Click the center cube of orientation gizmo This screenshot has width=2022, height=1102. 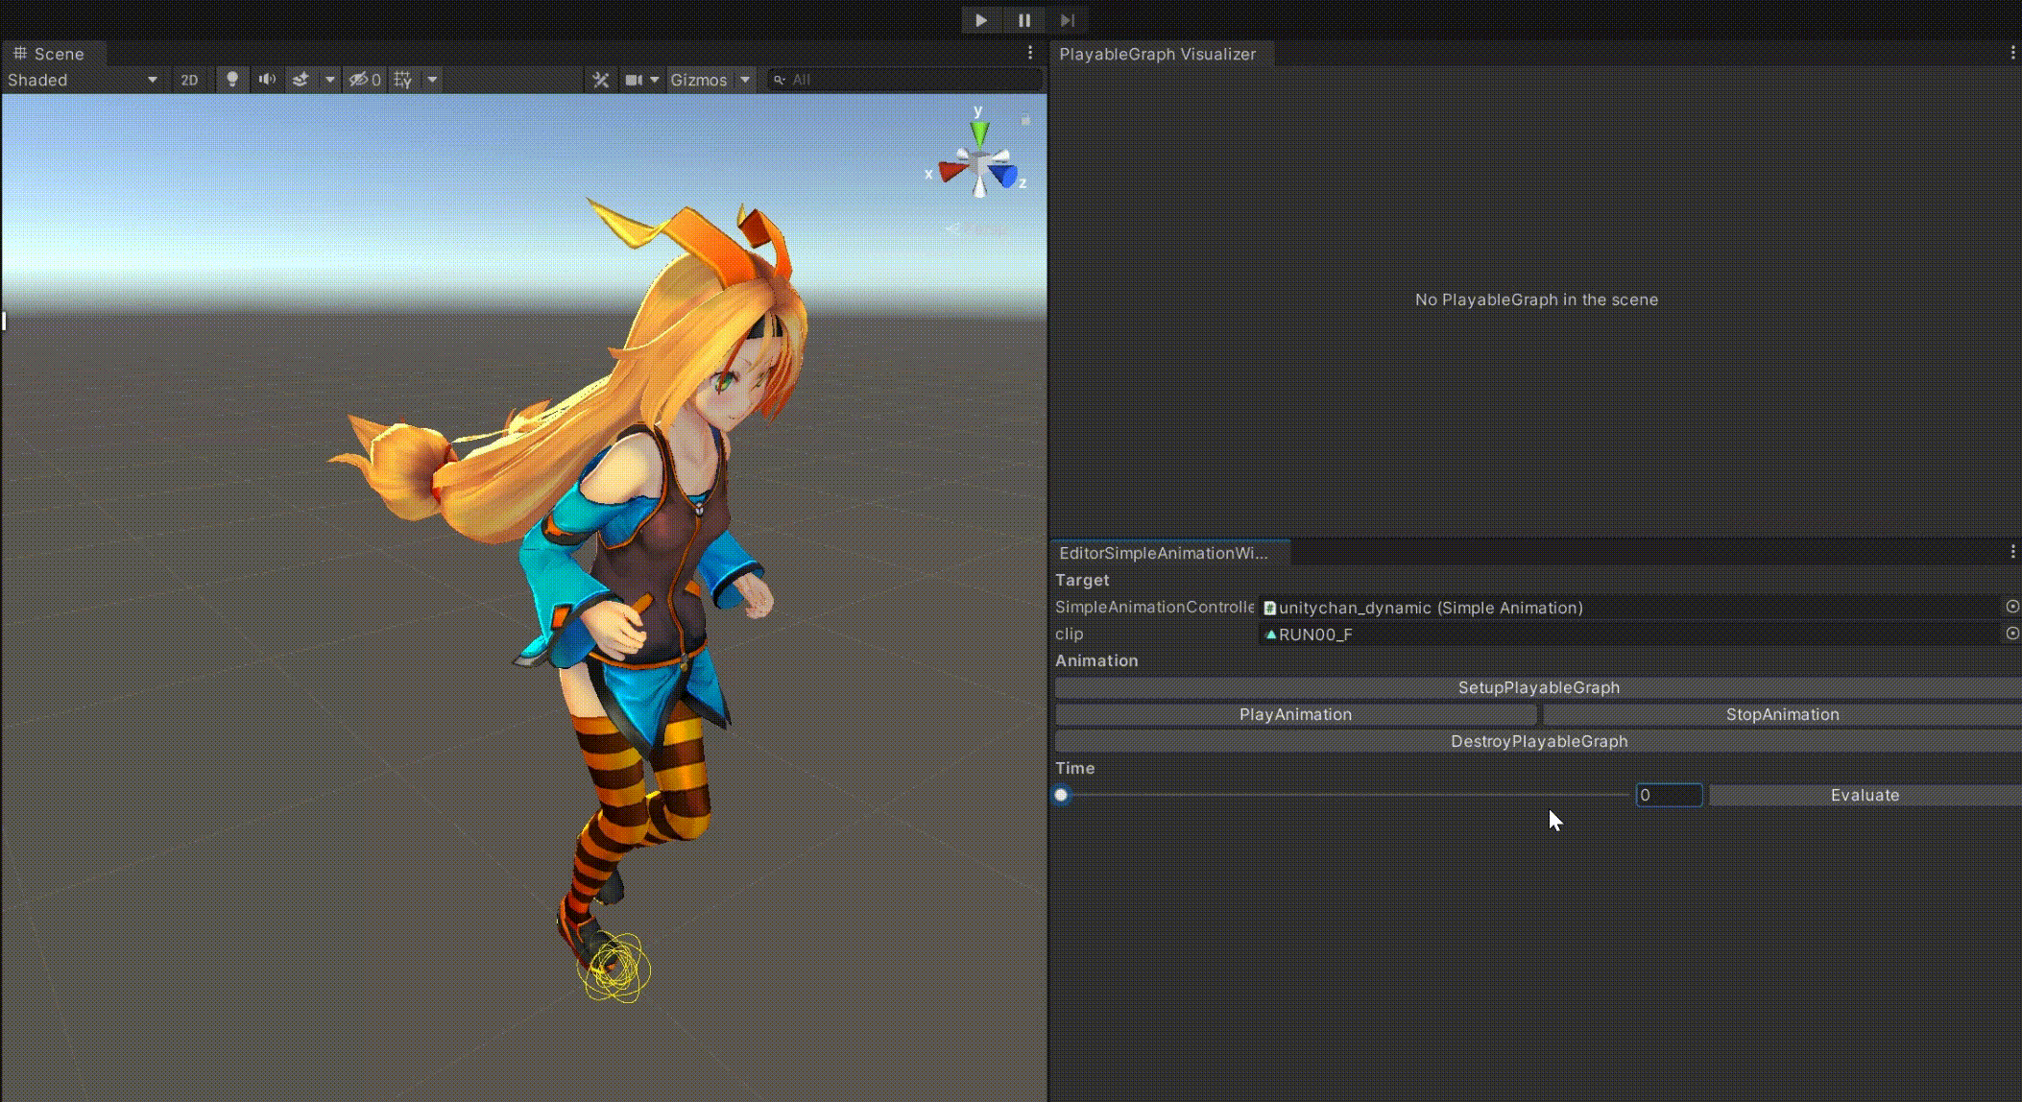[x=979, y=166]
